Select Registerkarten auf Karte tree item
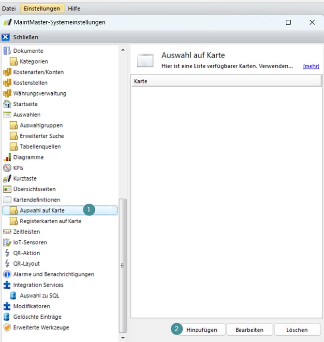 click(50, 221)
